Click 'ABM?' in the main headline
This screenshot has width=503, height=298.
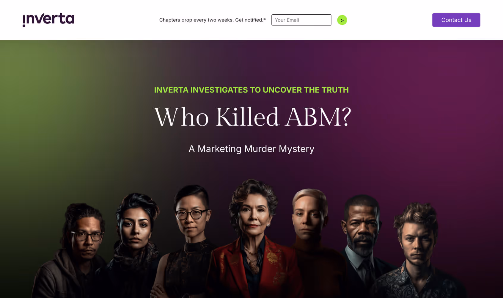pos(318,117)
